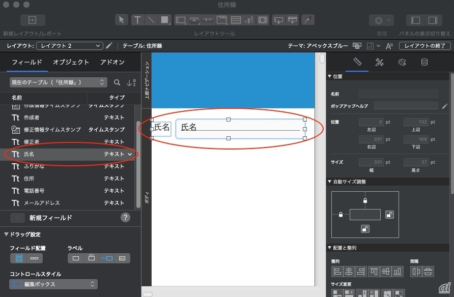Toggle the right-side autosize anchor lock

(x=389, y=215)
